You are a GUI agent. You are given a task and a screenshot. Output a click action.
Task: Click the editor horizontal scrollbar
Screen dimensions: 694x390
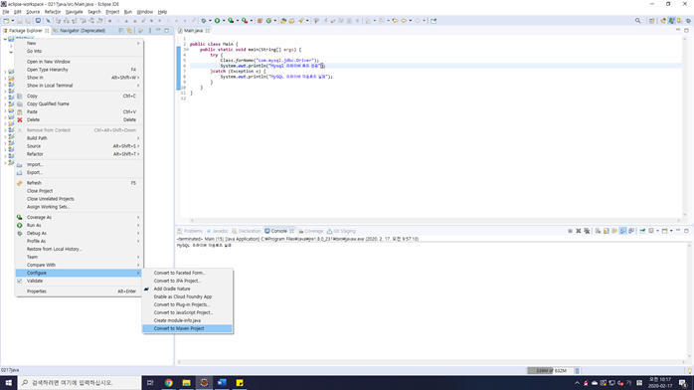pyautogui.click(x=435, y=220)
